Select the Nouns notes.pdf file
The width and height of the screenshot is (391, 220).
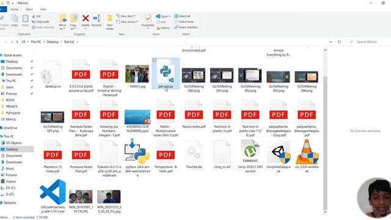(194, 115)
